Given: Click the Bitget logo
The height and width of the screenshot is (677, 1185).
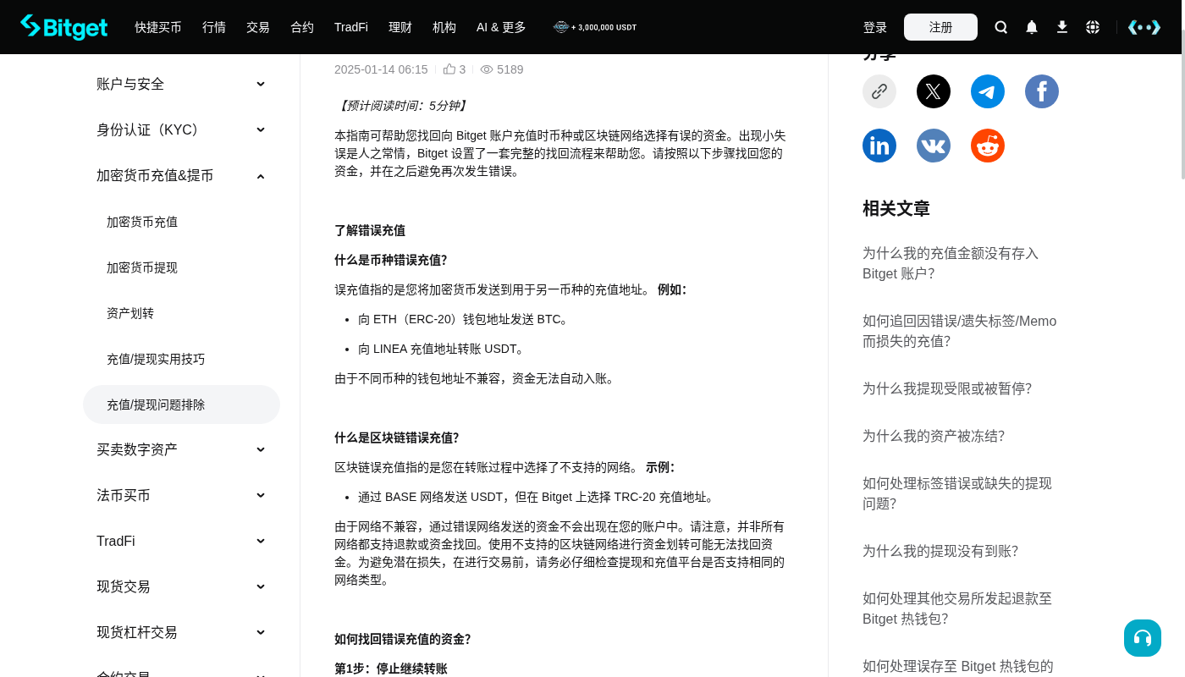Looking at the screenshot, I should click(64, 27).
